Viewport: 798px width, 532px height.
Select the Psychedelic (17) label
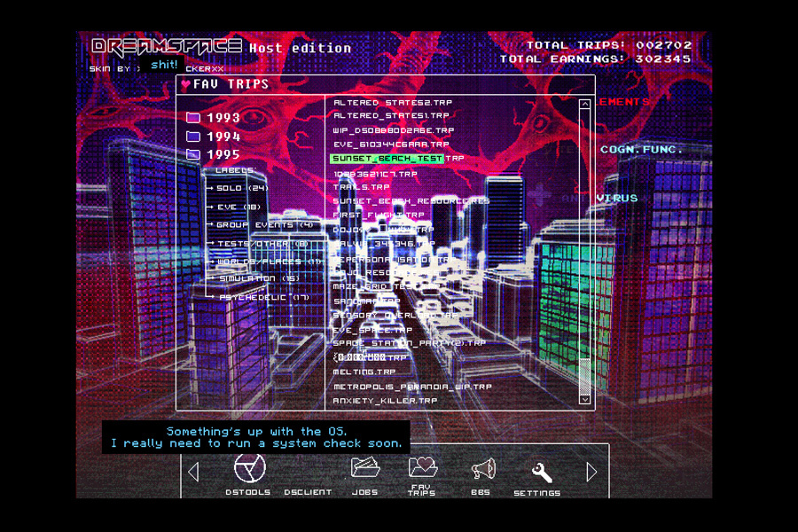(x=263, y=297)
